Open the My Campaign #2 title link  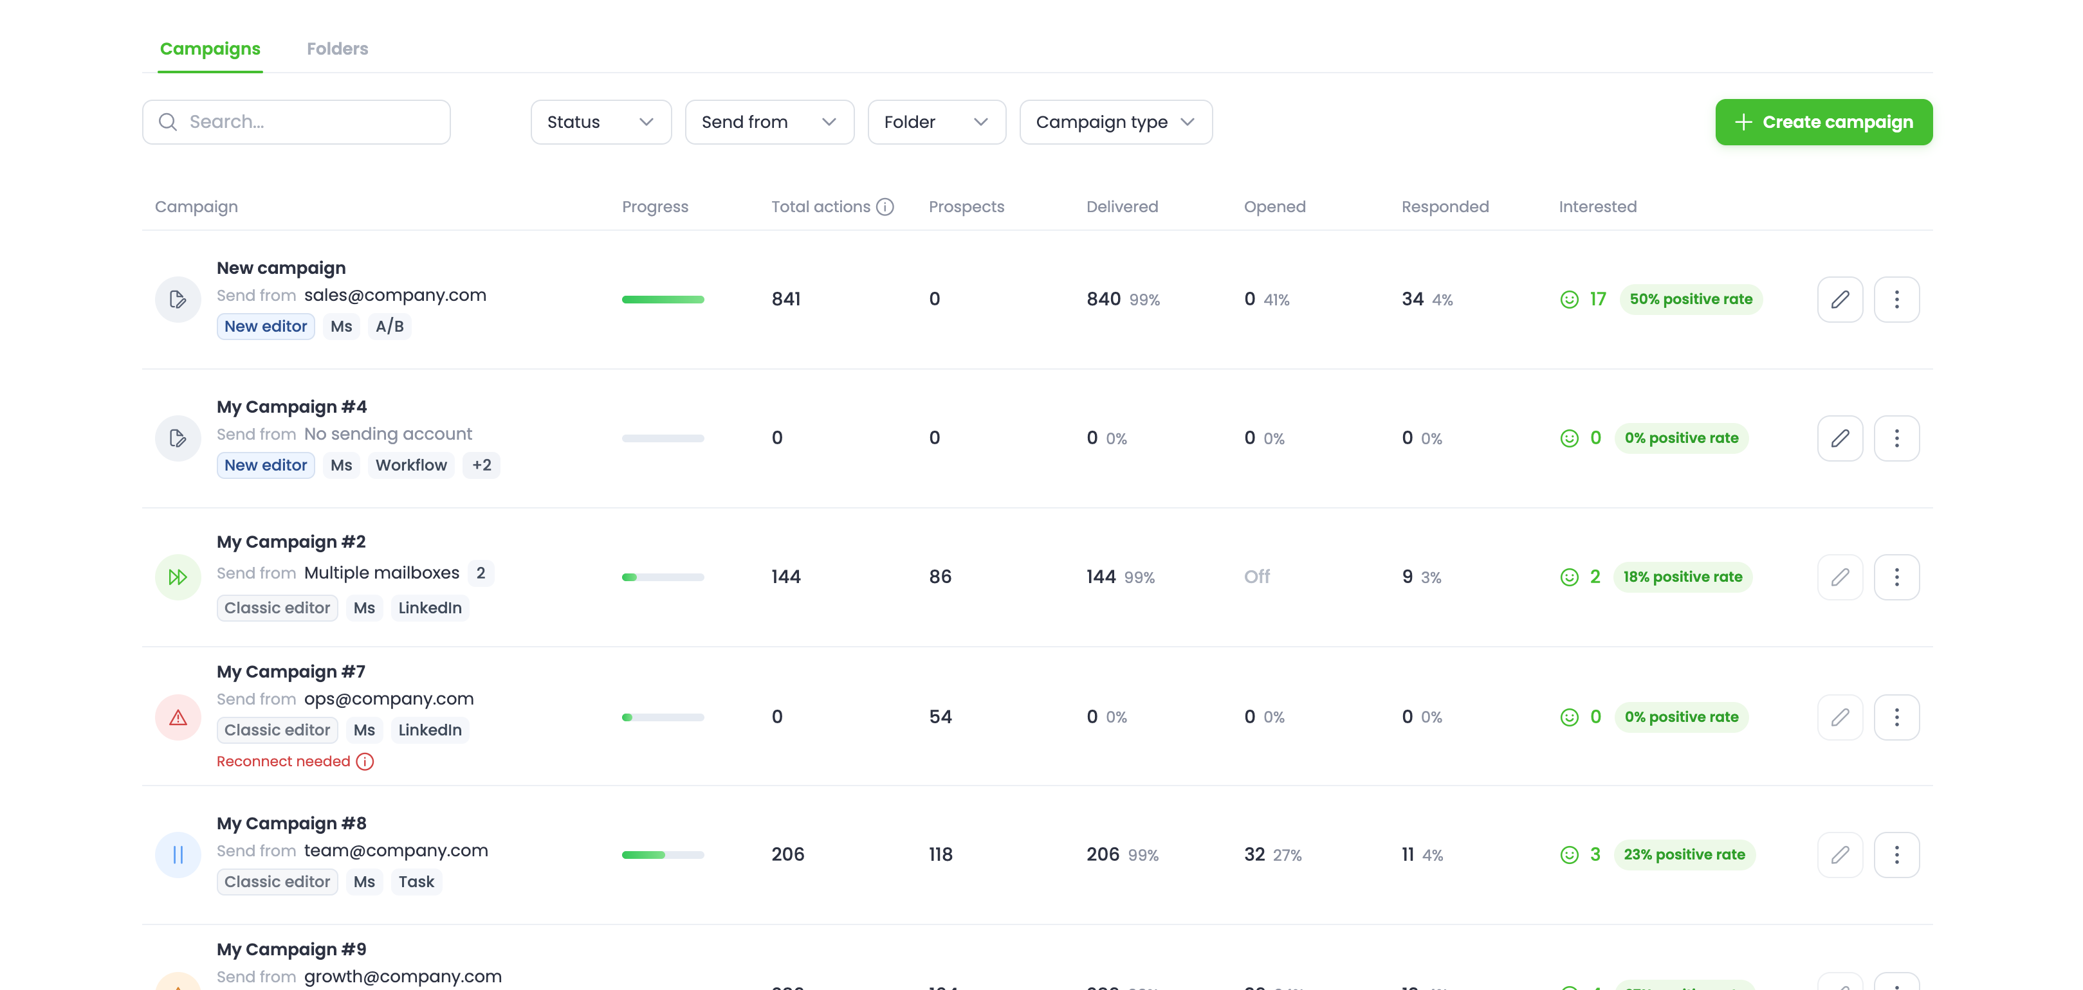pos(291,541)
